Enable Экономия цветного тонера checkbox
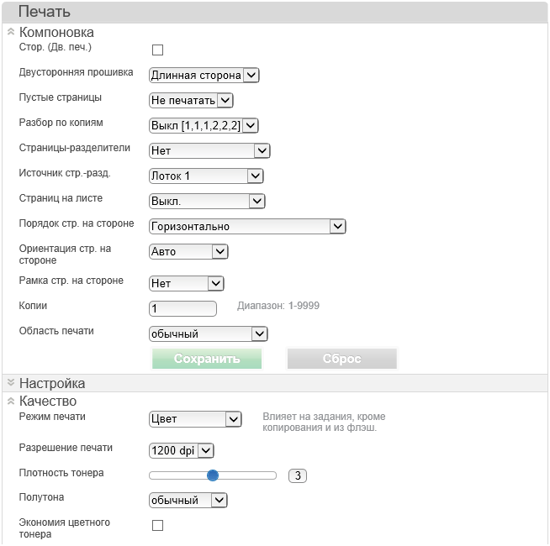The width and height of the screenshot is (550, 546). (157, 526)
